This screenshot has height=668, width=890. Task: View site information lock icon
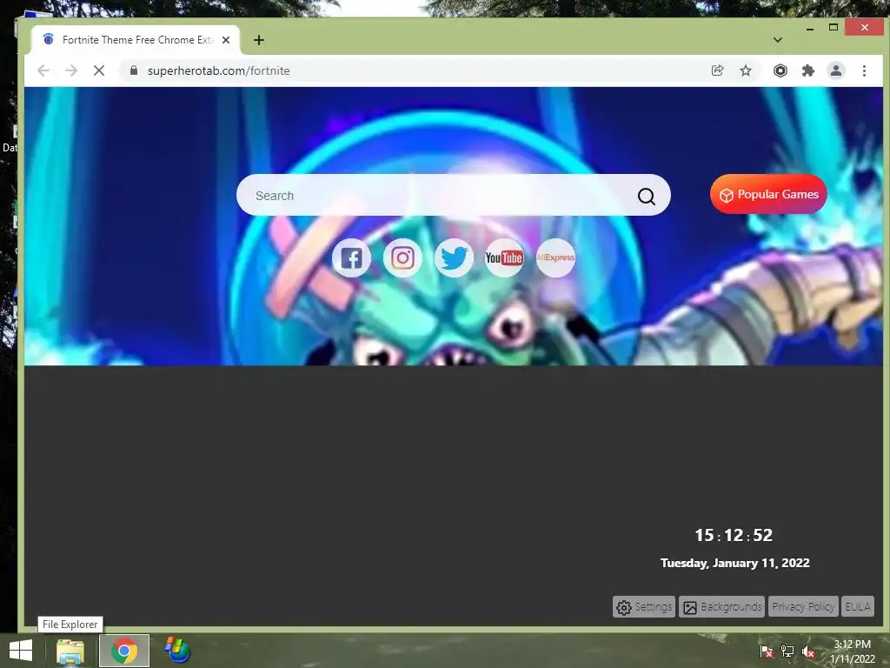133,70
